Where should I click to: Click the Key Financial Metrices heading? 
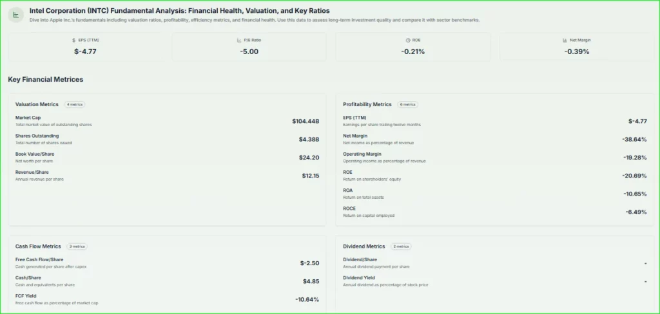tap(45, 79)
